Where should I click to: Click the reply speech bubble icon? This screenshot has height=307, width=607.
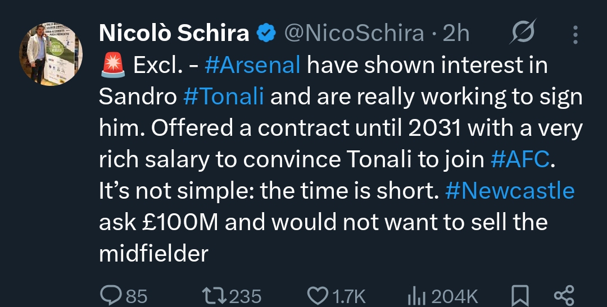pos(109,295)
